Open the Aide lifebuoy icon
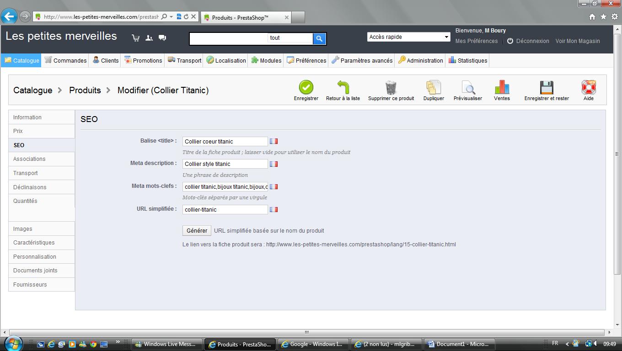Image resolution: width=622 pixels, height=351 pixels. click(x=589, y=87)
